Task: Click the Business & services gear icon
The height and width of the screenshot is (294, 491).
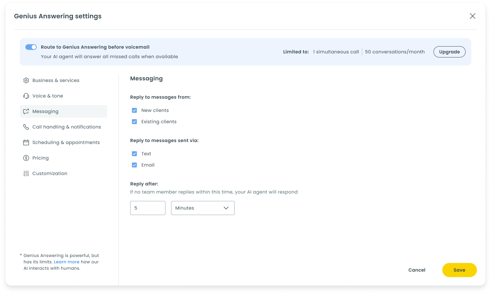Action: [x=26, y=80]
